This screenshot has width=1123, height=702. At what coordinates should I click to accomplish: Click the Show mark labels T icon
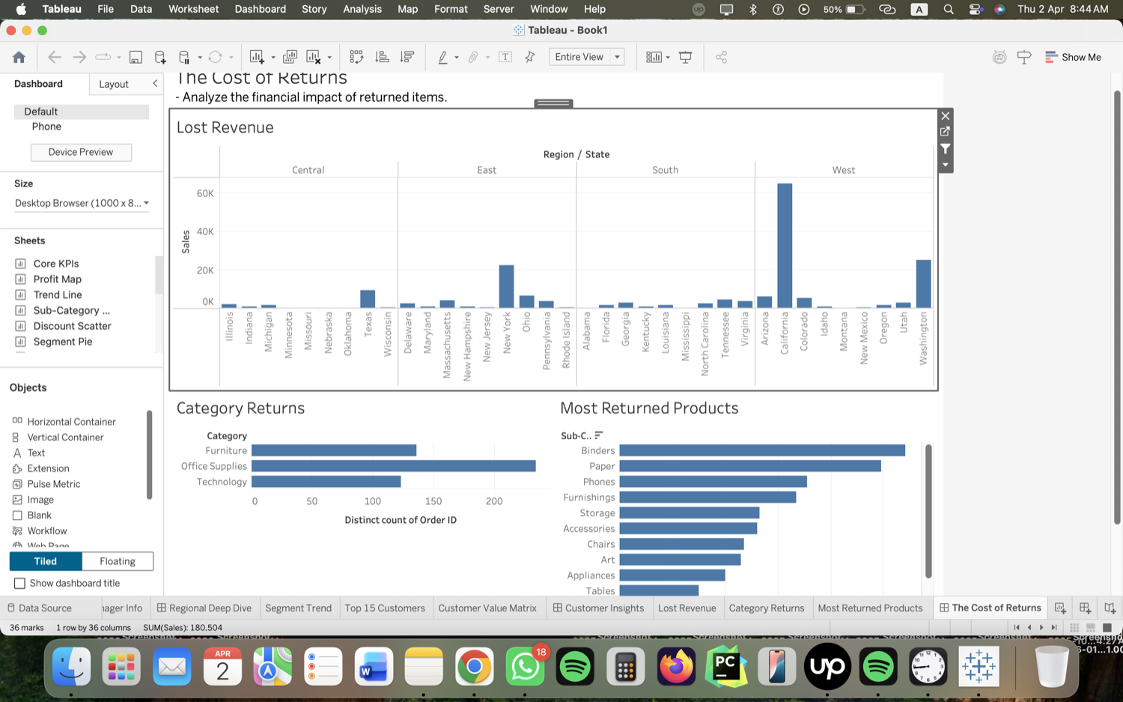click(x=505, y=57)
